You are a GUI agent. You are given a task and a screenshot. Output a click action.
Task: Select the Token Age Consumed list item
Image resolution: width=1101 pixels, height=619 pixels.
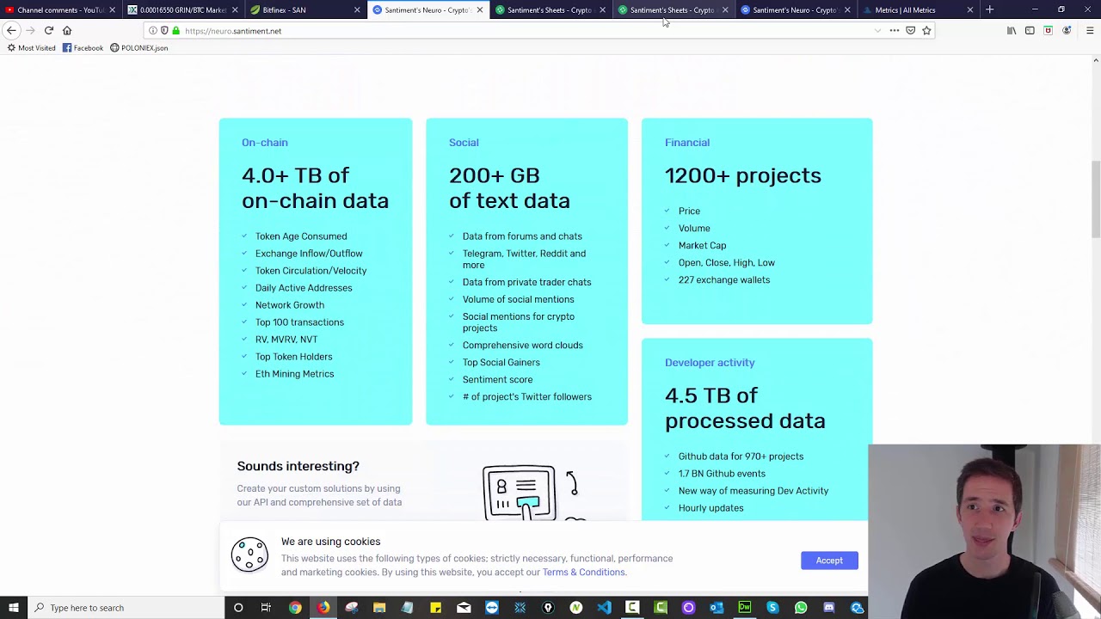click(301, 236)
